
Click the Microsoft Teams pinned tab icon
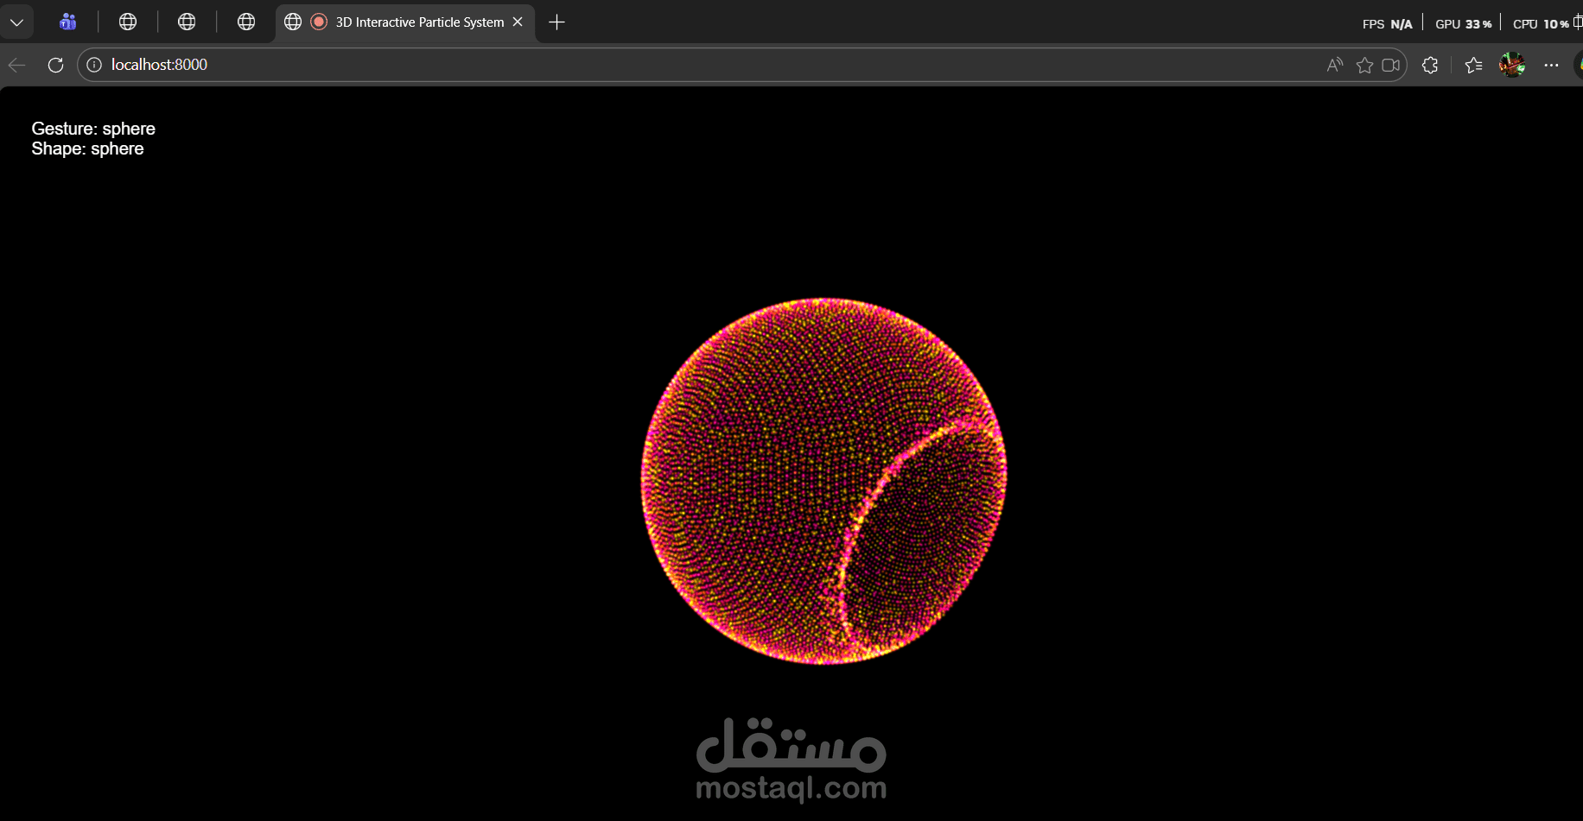(67, 22)
